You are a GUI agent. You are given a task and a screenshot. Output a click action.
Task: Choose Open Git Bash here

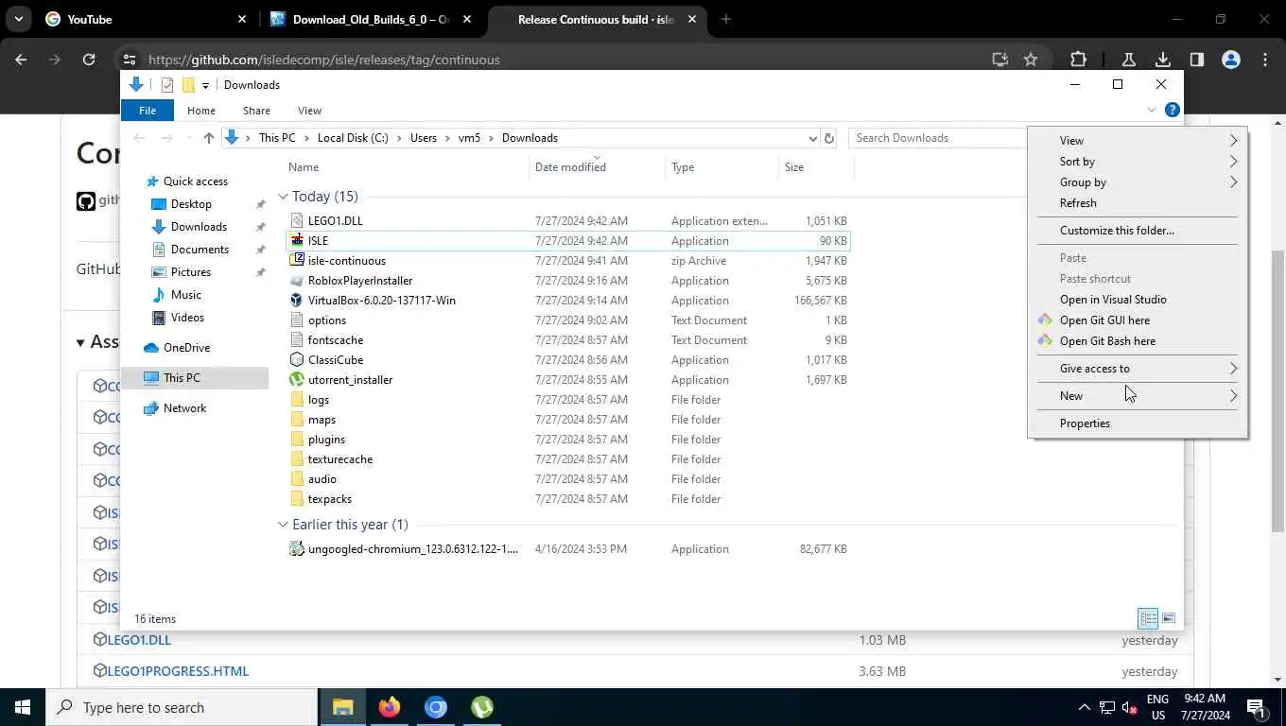click(x=1138, y=341)
